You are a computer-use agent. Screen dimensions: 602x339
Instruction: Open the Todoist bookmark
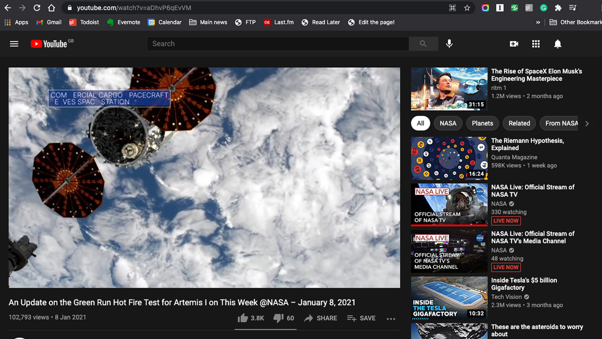[84, 22]
